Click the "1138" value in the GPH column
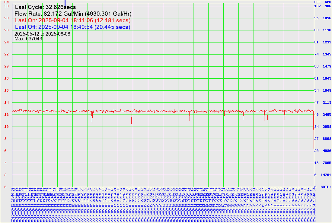Viewport: 332px width, 223px height. [327, 30]
